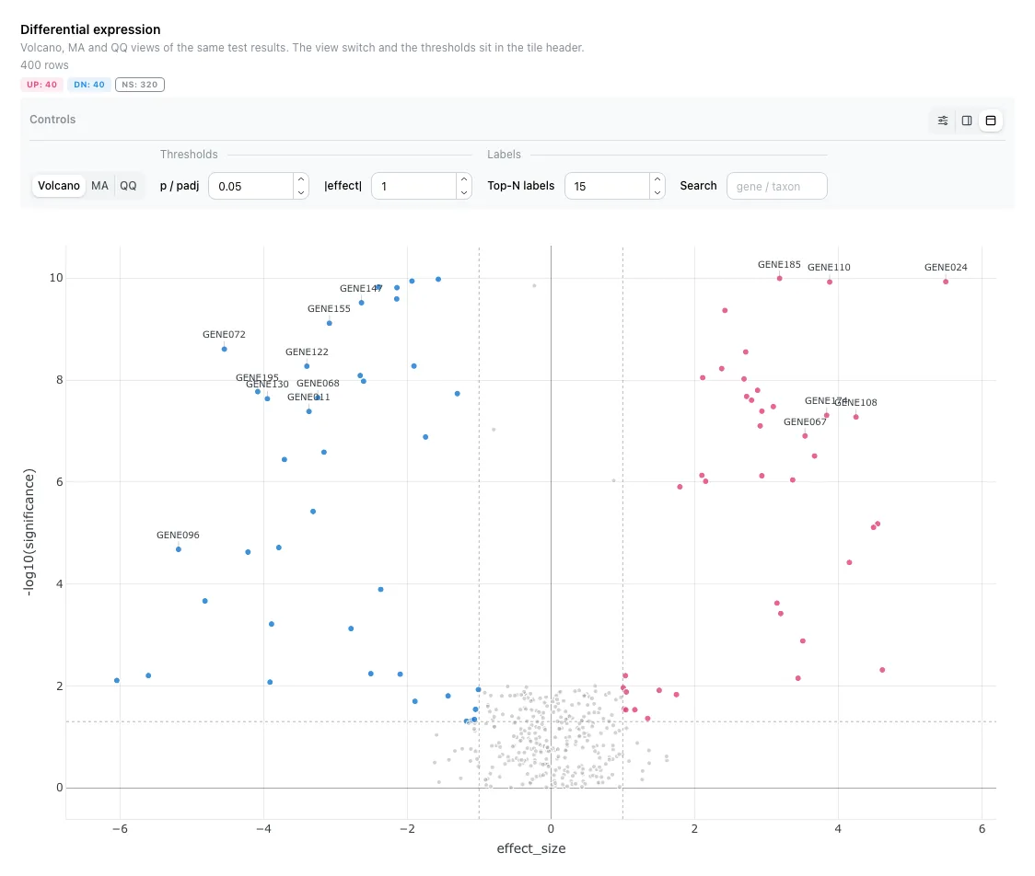Click the GENE185 label

[x=779, y=264]
